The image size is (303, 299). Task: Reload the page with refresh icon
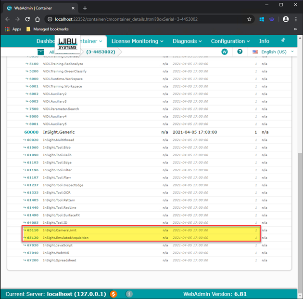(x=28, y=19)
